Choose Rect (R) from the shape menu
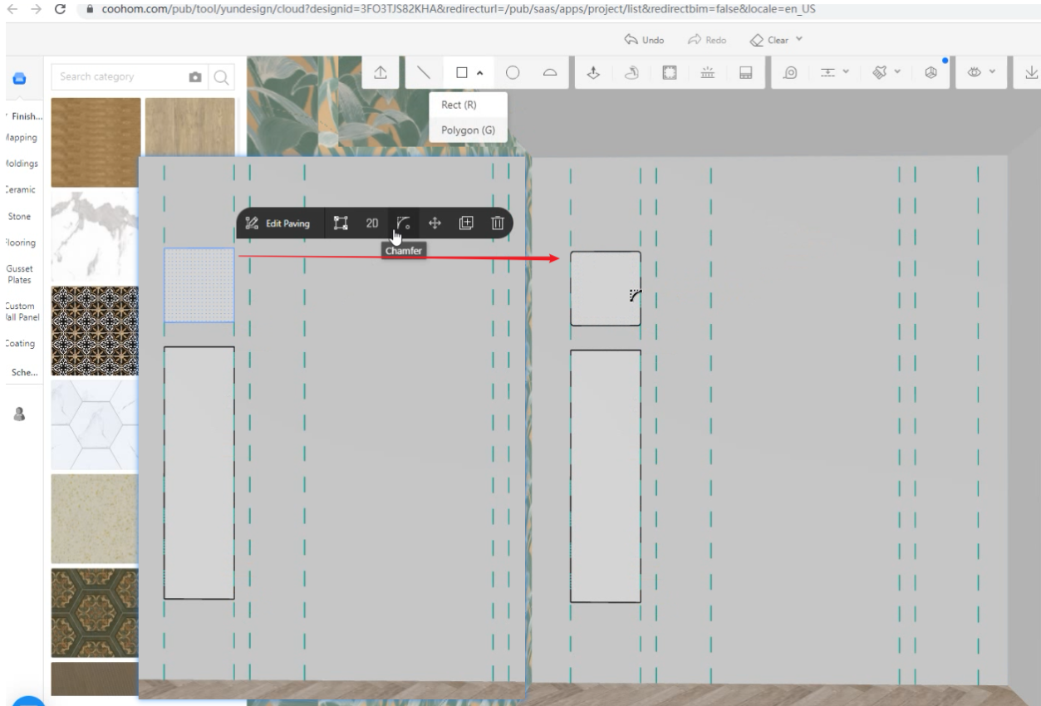The image size is (1041, 706). (459, 105)
